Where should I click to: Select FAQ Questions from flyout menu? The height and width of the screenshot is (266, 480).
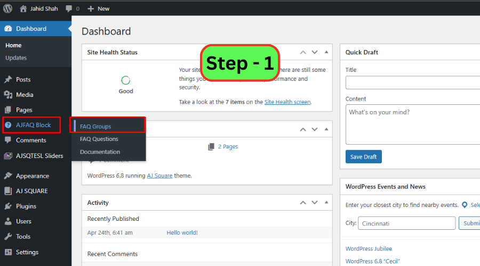[99, 139]
